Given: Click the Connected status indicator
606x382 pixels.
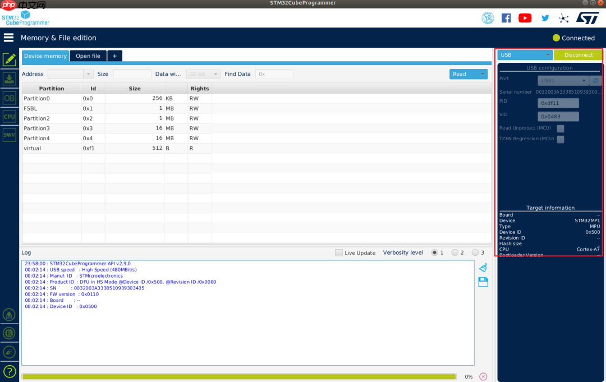Looking at the screenshot, I should pyautogui.click(x=573, y=38).
